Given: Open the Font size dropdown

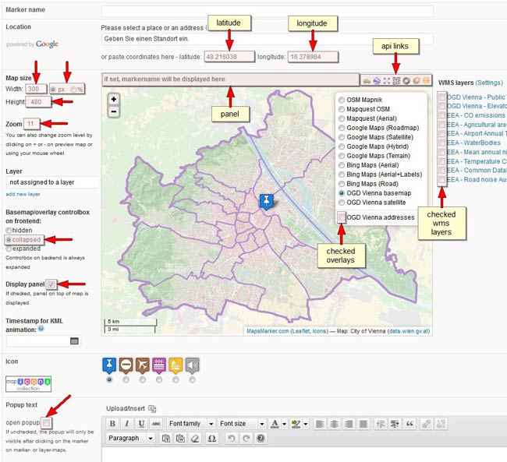Looking at the screenshot, I should [240, 424].
